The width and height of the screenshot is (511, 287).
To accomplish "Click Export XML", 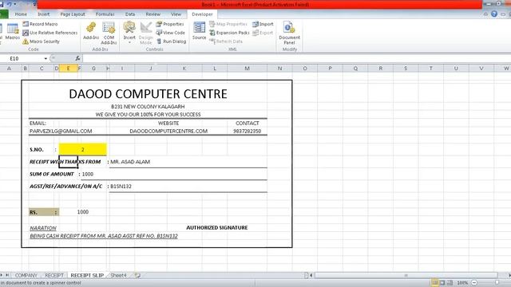I will pos(263,33).
